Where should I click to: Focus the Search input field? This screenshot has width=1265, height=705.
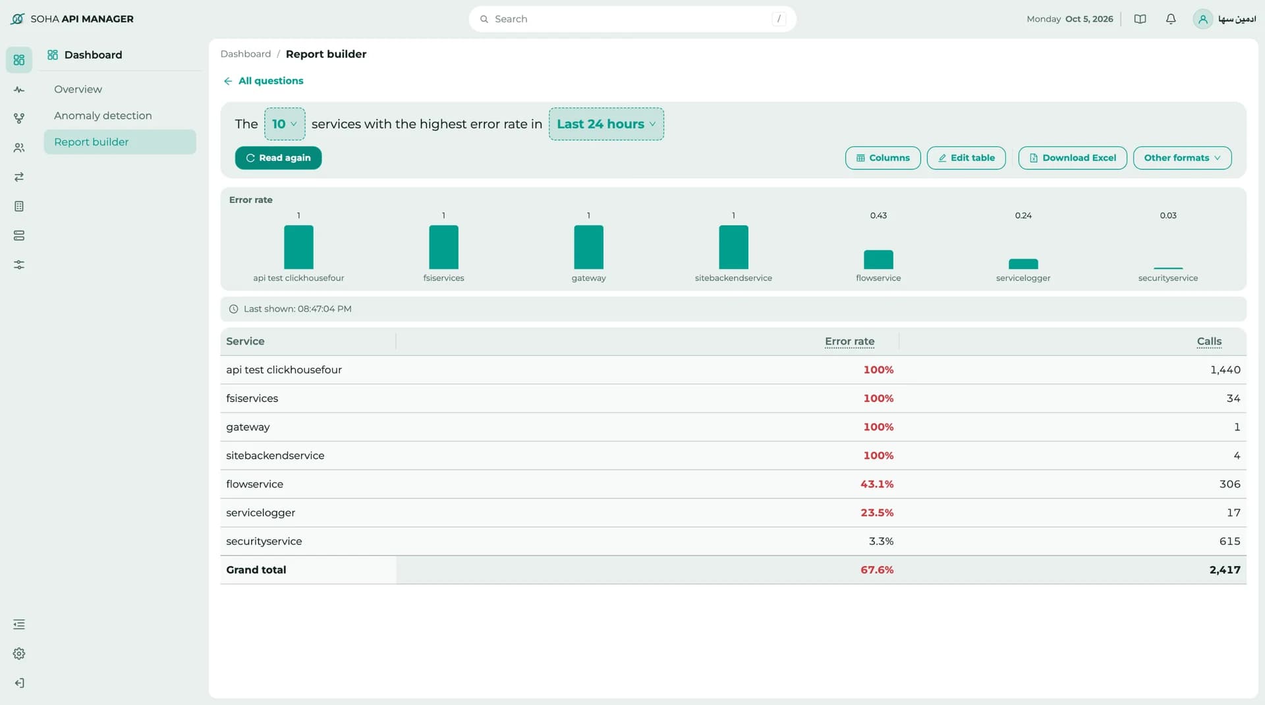point(632,19)
